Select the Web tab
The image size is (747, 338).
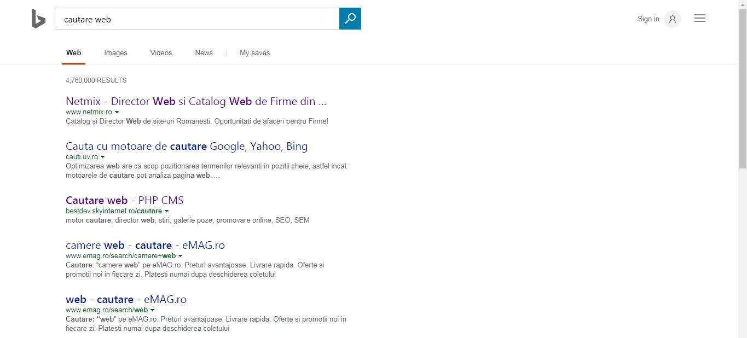pyautogui.click(x=73, y=53)
